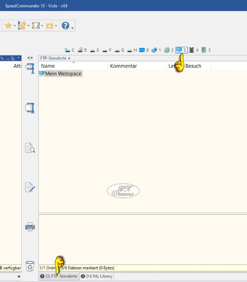Add a new tab with the plus button

pos(19,276)
